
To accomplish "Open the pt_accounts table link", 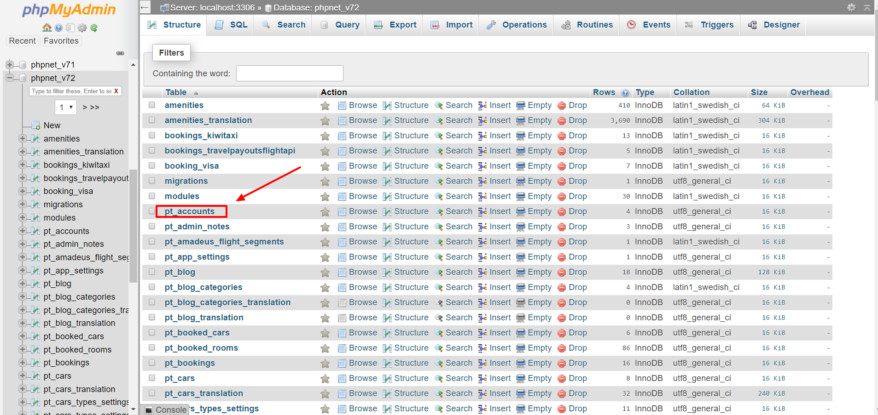I will (x=190, y=211).
